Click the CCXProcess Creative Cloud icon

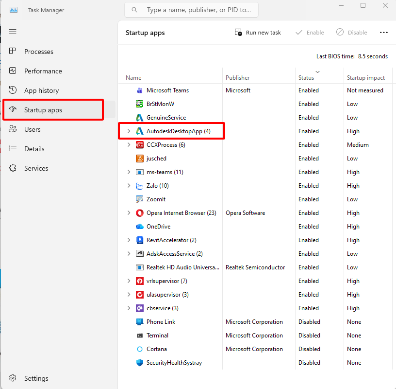click(139, 145)
